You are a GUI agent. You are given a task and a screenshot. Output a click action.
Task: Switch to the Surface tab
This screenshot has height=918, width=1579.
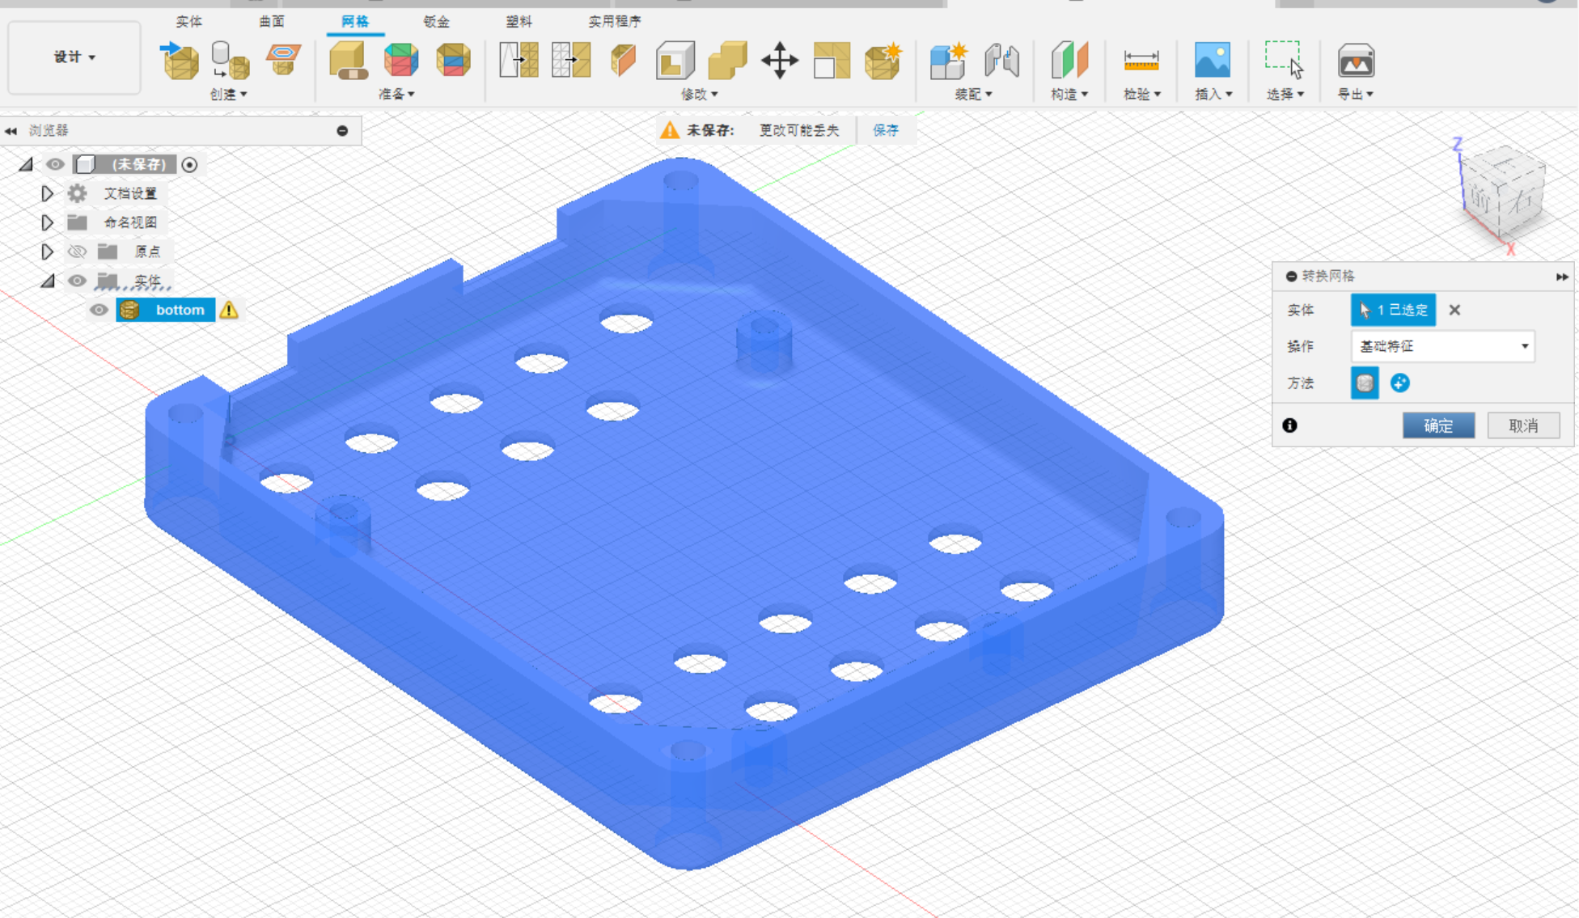272,21
